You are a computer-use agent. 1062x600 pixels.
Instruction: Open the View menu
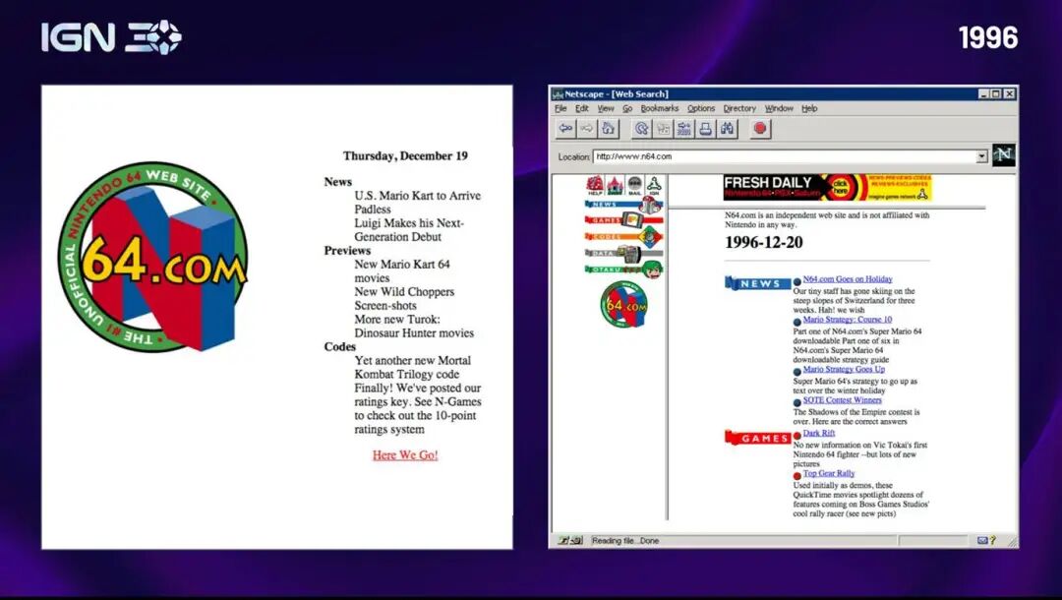pyautogui.click(x=606, y=108)
